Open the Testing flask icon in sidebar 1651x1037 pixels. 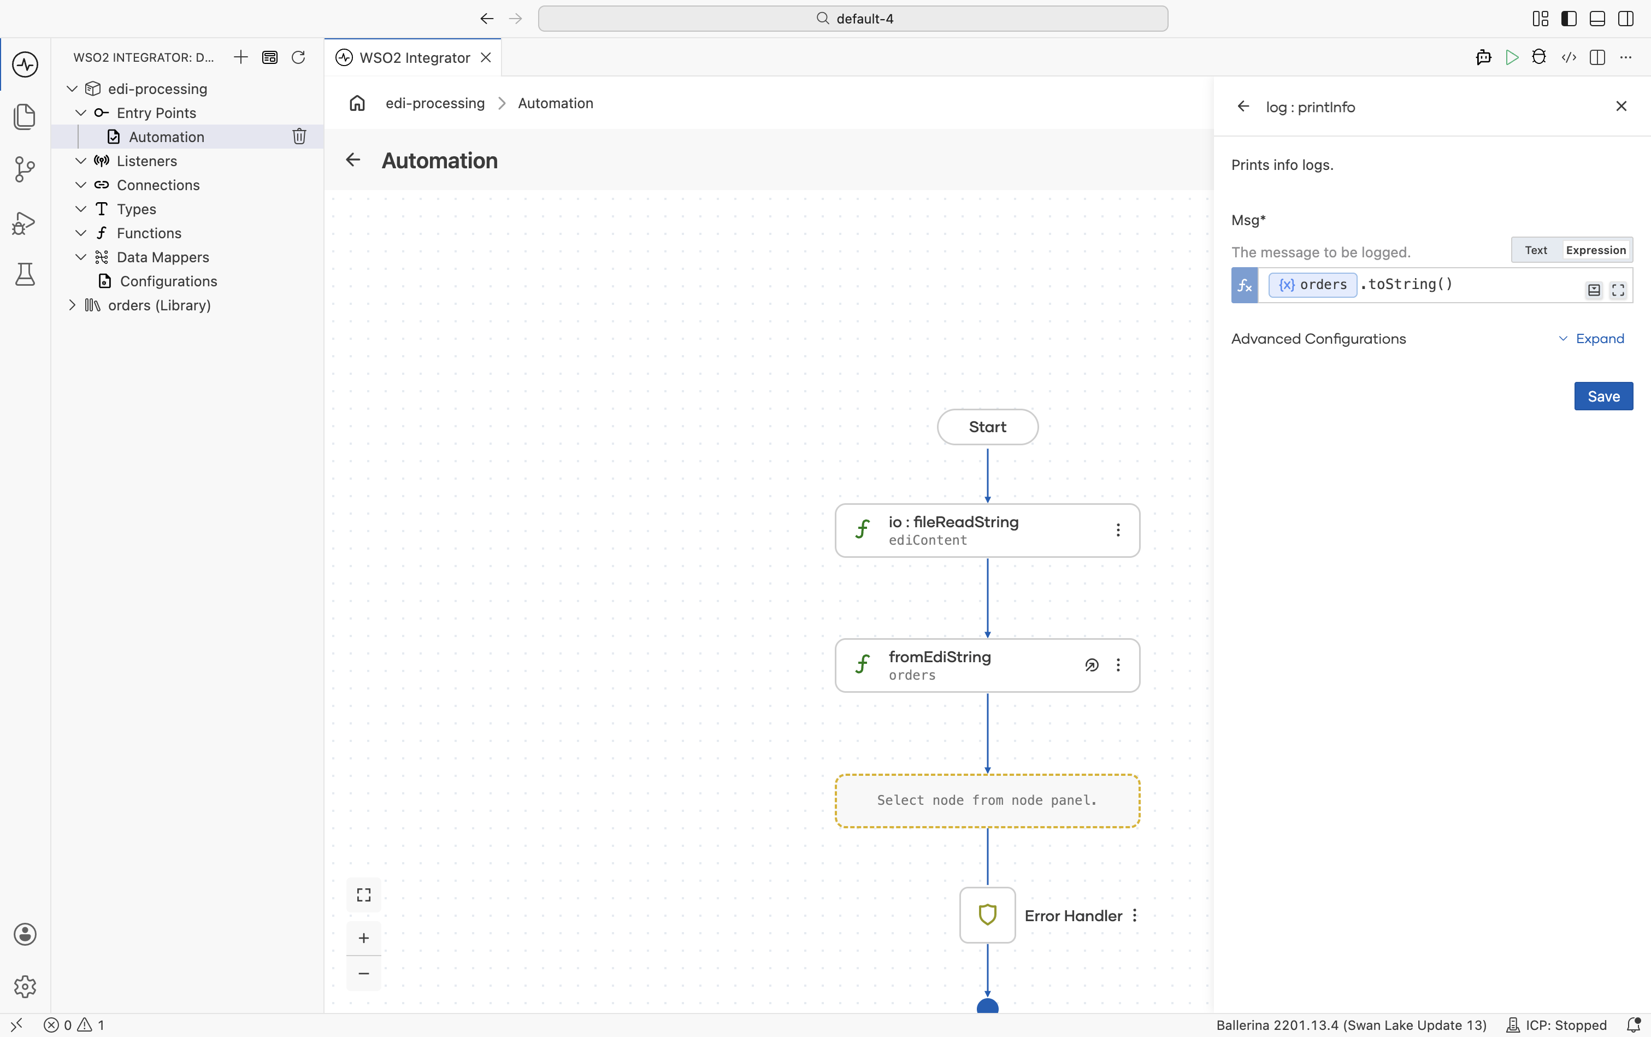[x=25, y=274]
